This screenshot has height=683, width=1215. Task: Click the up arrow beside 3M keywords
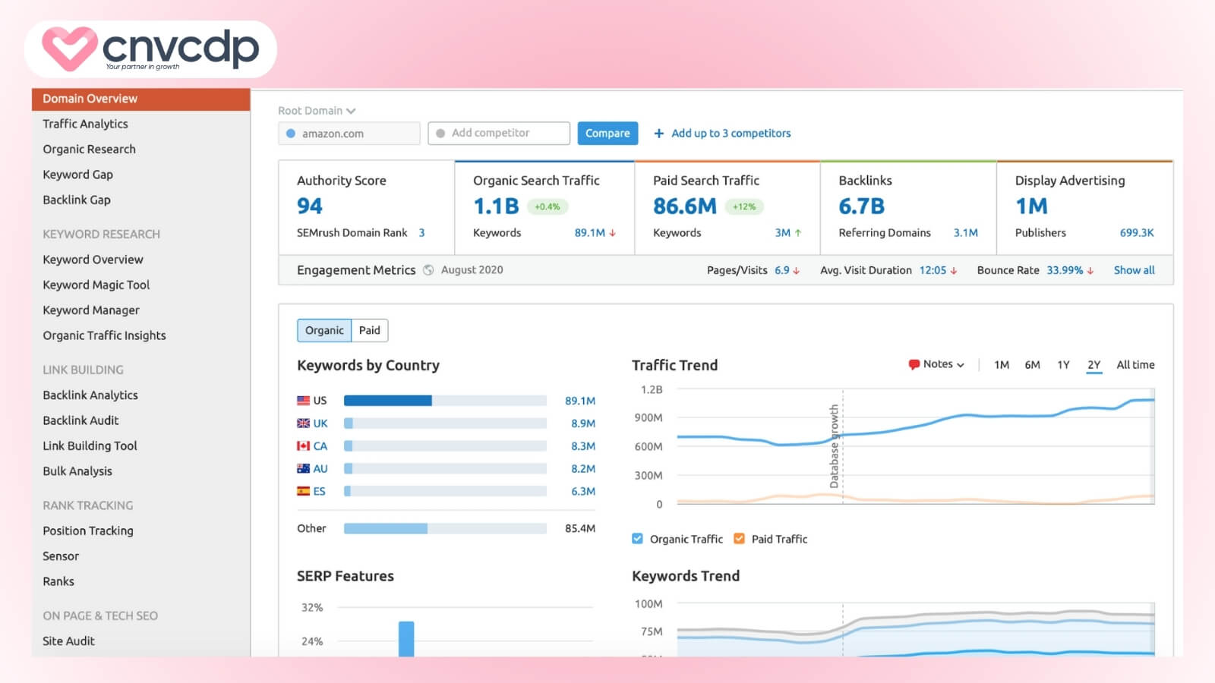(x=797, y=233)
